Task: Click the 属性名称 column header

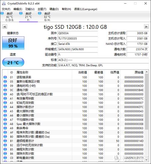Action: pos(43,72)
